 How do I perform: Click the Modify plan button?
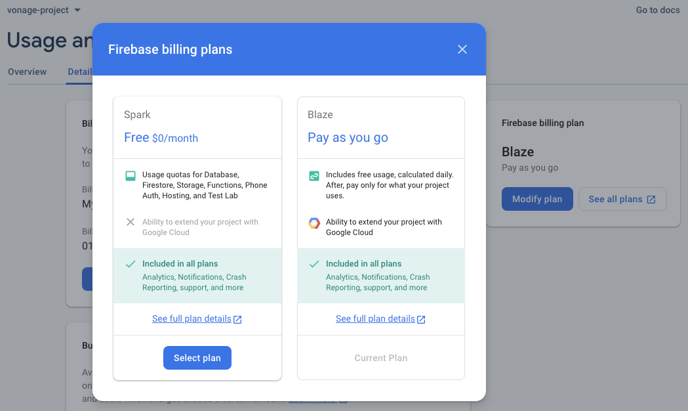537,199
